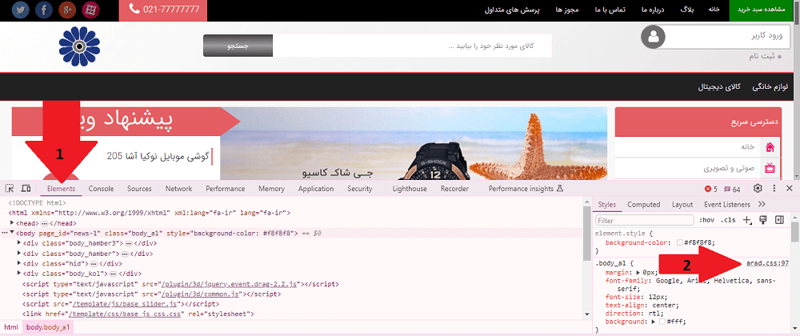Viewport: 800px width, 336px height.
Task: Click the user avatar icon
Action: [653, 37]
